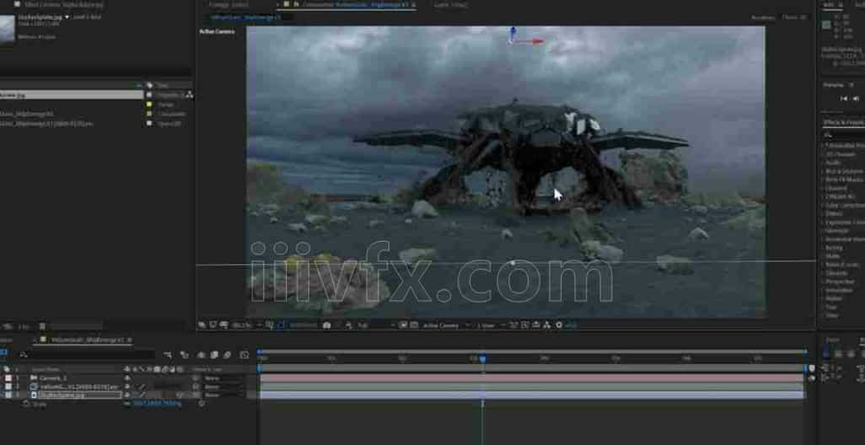Click the current time indicator on timeline

[483, 359]
